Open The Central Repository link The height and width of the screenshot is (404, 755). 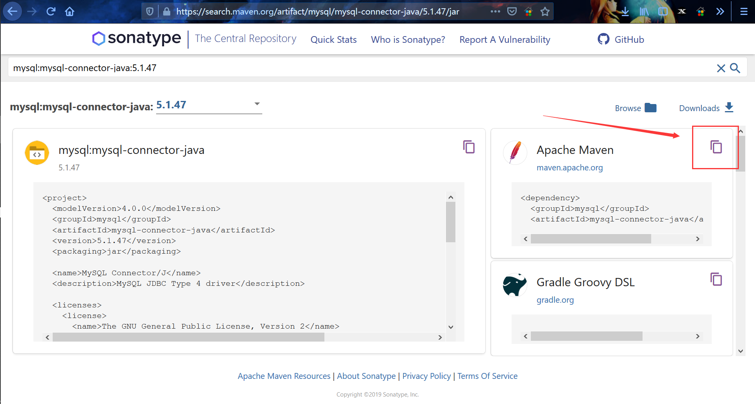245,38
